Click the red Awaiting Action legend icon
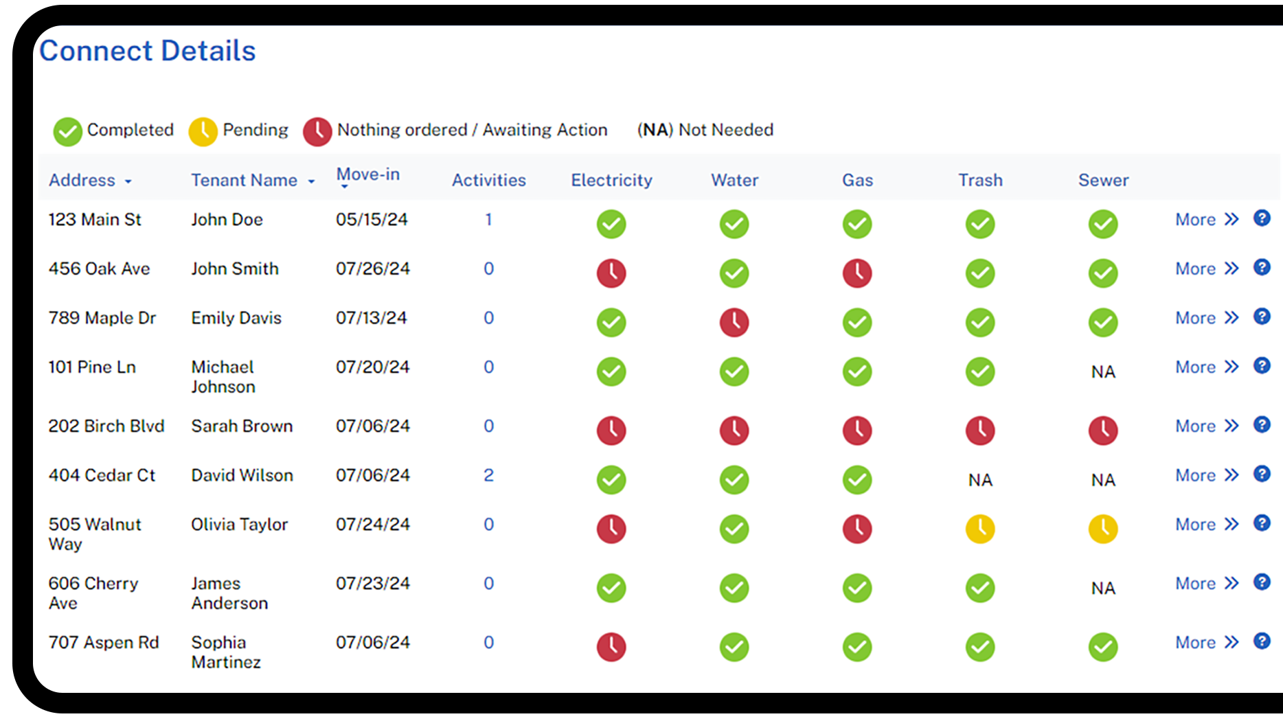Image resolution: width=1283 pixels, height=721 pixels. click(x=317, y=131)
